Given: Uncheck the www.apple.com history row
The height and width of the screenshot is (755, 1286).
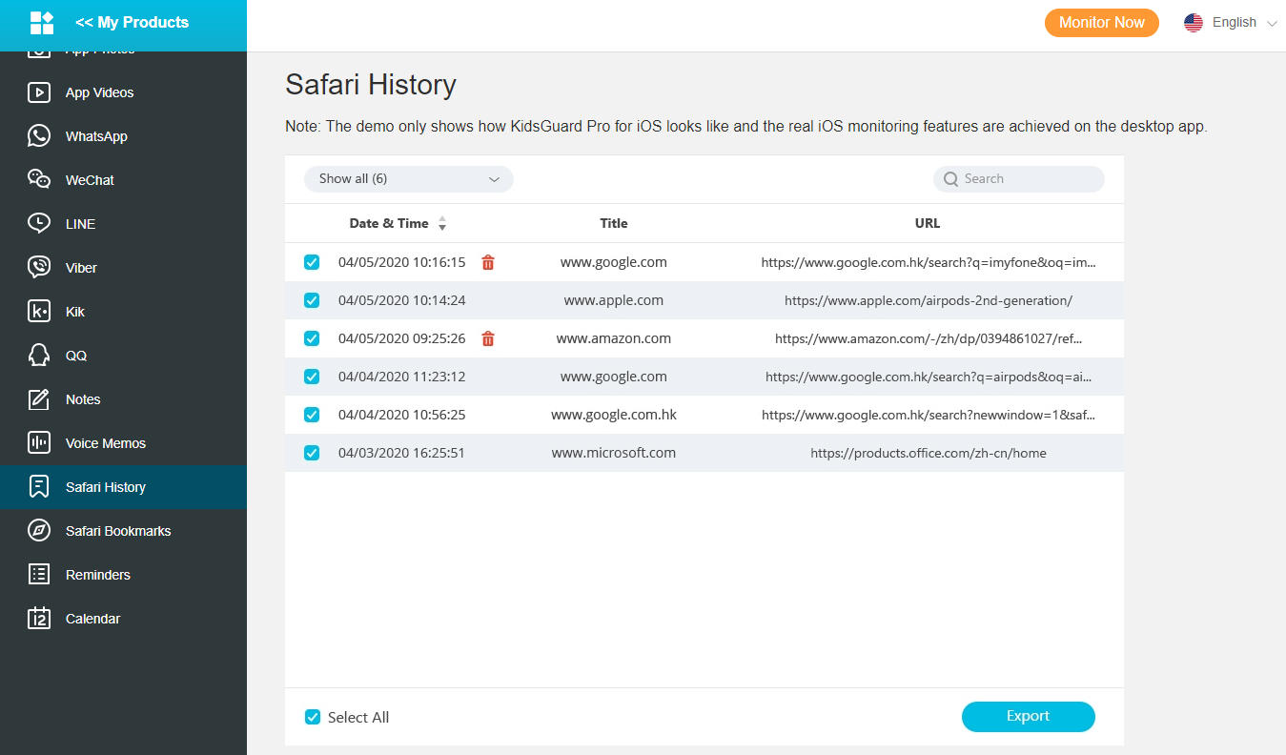Looking at the screenshot, I should coord(312,300).
